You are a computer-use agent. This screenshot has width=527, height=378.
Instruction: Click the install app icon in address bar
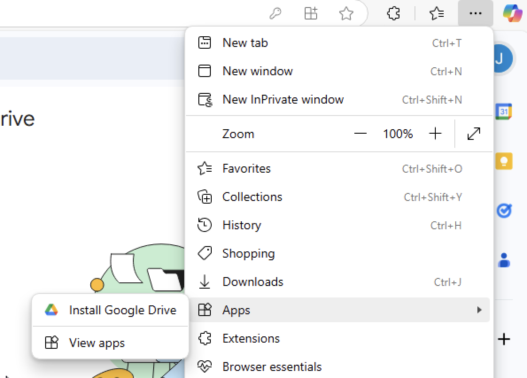[x=310, y=14]
